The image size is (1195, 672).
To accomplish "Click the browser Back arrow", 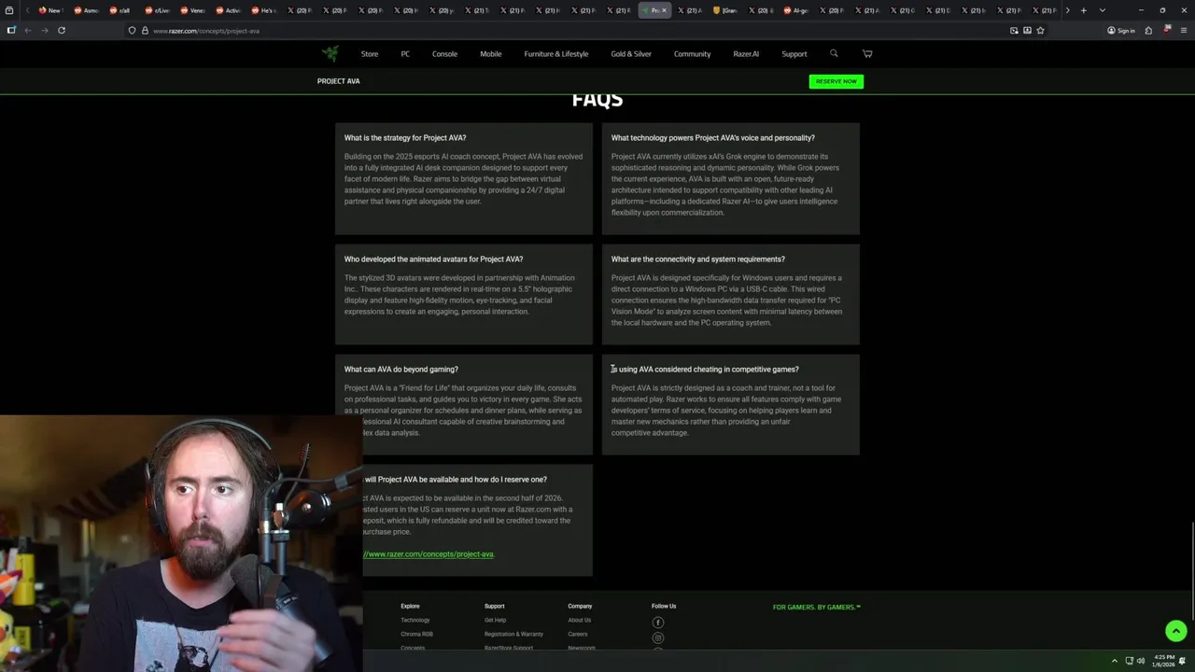I will coord(28,30).
